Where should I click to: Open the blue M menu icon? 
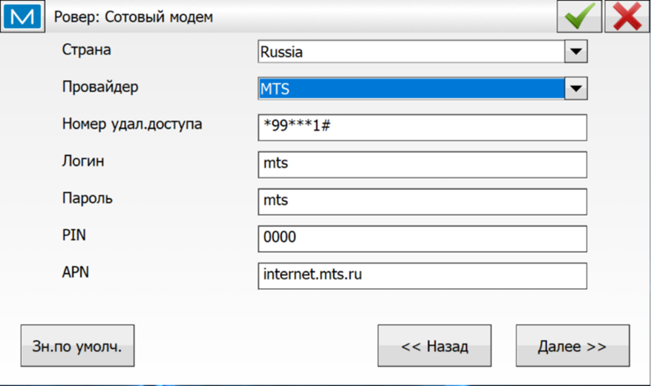coord(22,16)
